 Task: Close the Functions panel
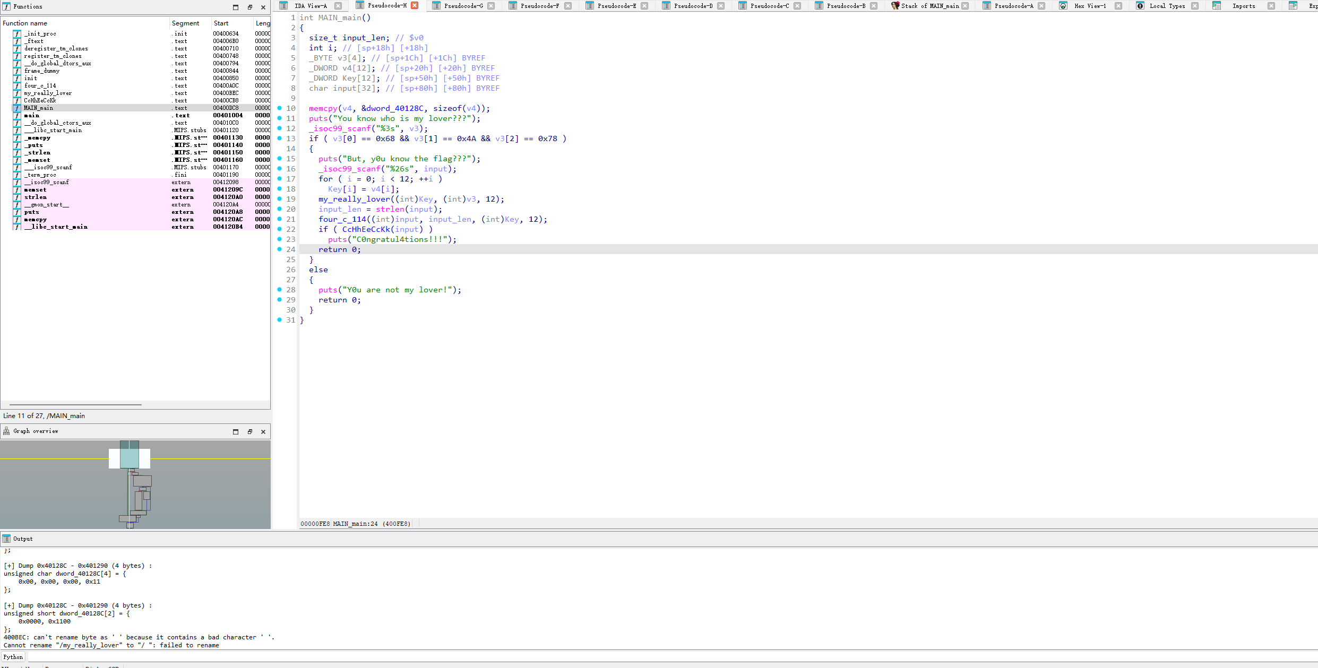point(263,7)
